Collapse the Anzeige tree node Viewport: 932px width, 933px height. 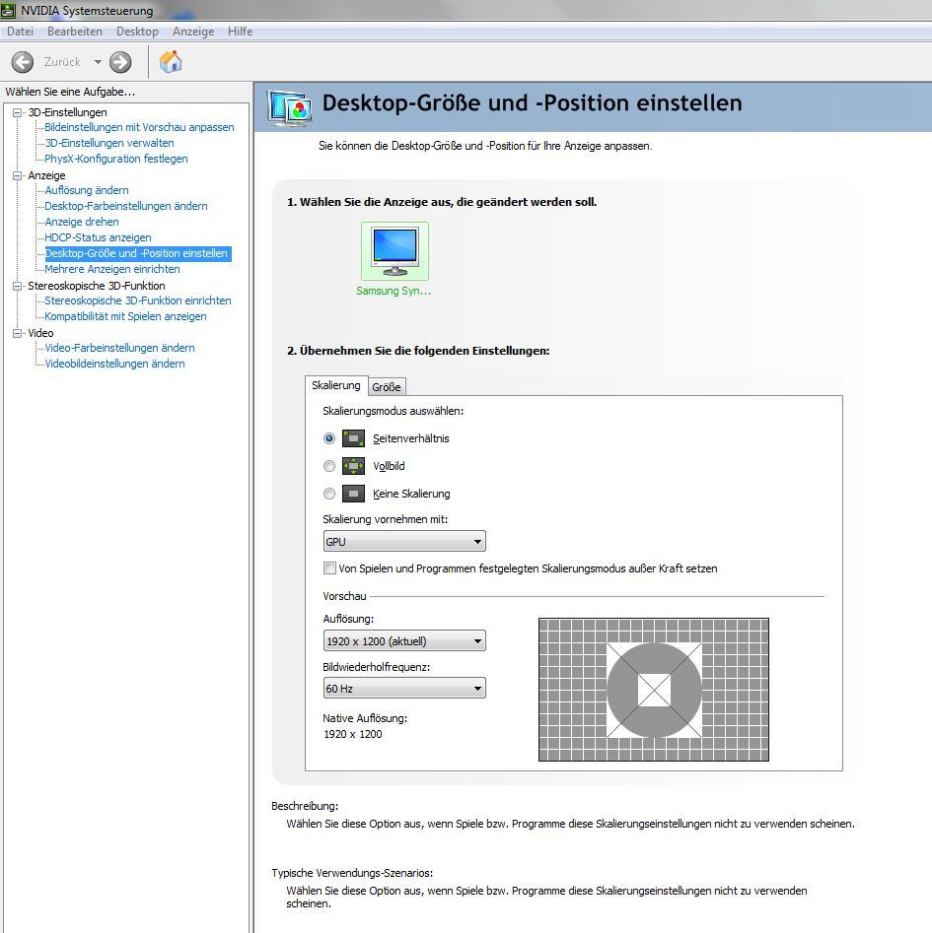click(x=18, y=175)
